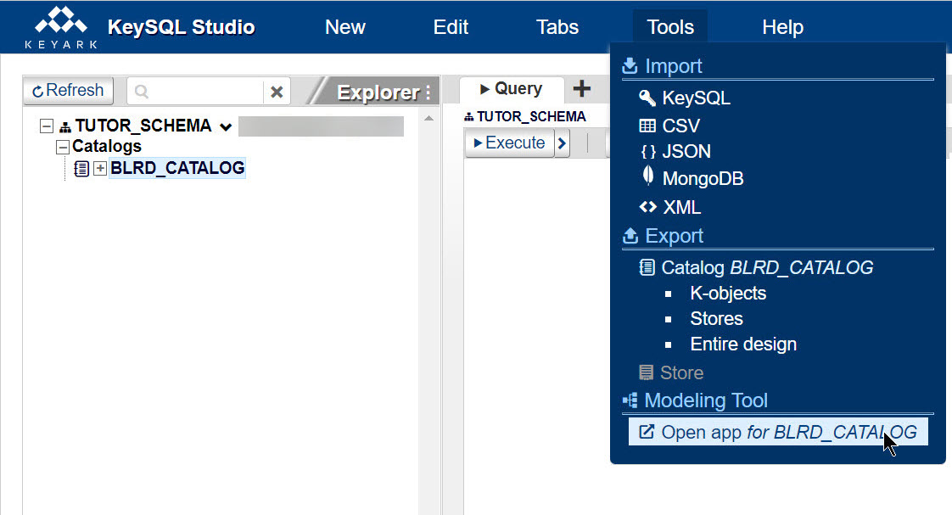
Task: Add a new query tab
Action: coord(582,89)
